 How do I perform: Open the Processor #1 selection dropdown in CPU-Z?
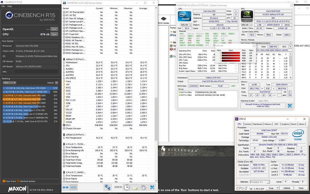(x=260, y=182)
